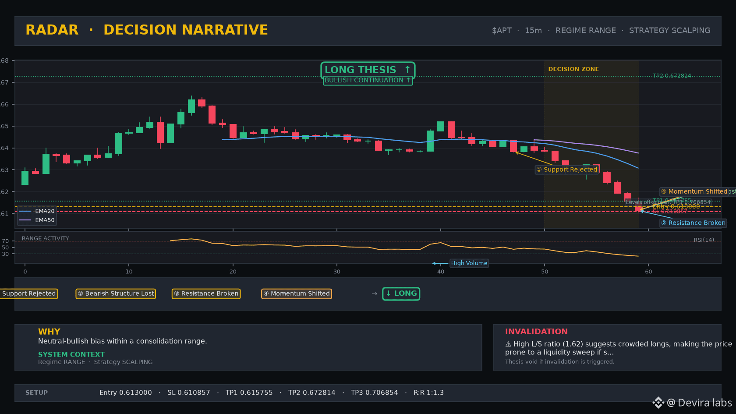The height and width of the screenshot is (414, 736).
Task: Click the Momentum Shifted chart annotation
Action: click(697, 191)
